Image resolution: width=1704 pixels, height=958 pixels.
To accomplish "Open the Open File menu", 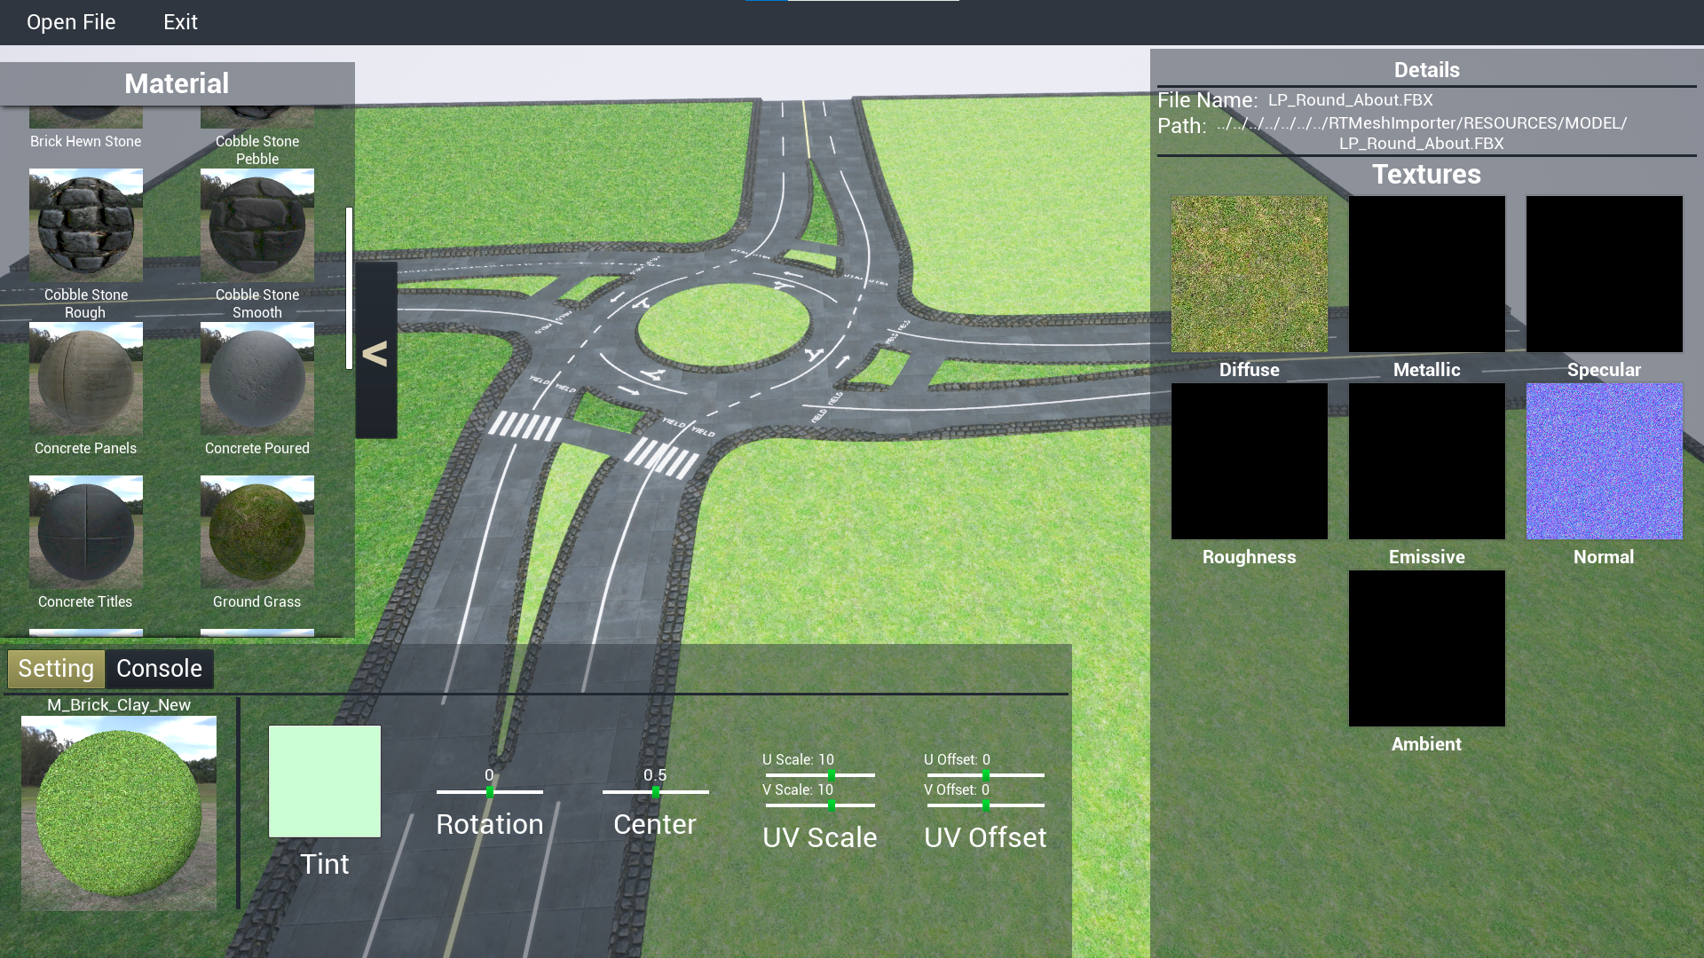I will (71, 22).
